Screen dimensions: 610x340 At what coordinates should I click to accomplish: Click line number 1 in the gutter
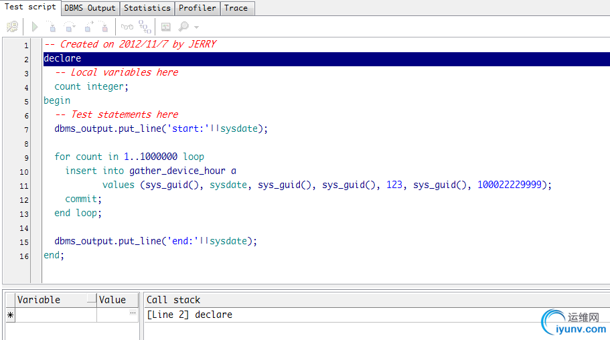tap(26, 46)
